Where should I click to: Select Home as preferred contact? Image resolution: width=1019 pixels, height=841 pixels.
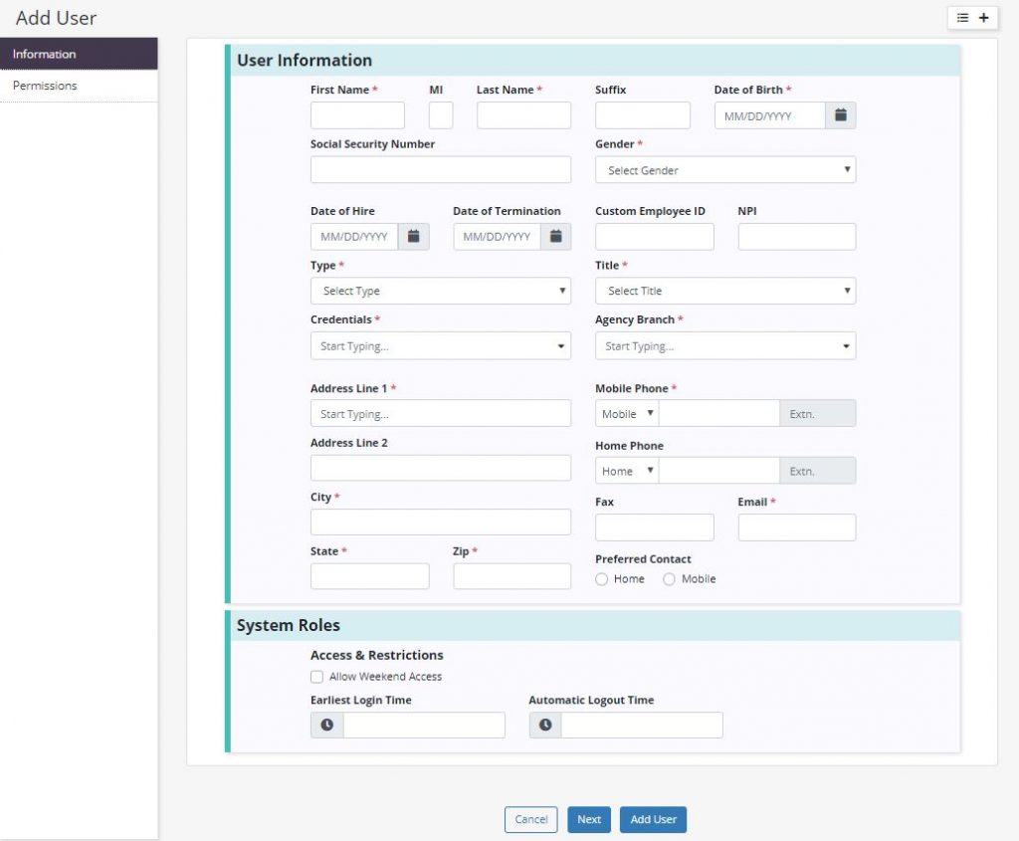click(x=602, y=579)
